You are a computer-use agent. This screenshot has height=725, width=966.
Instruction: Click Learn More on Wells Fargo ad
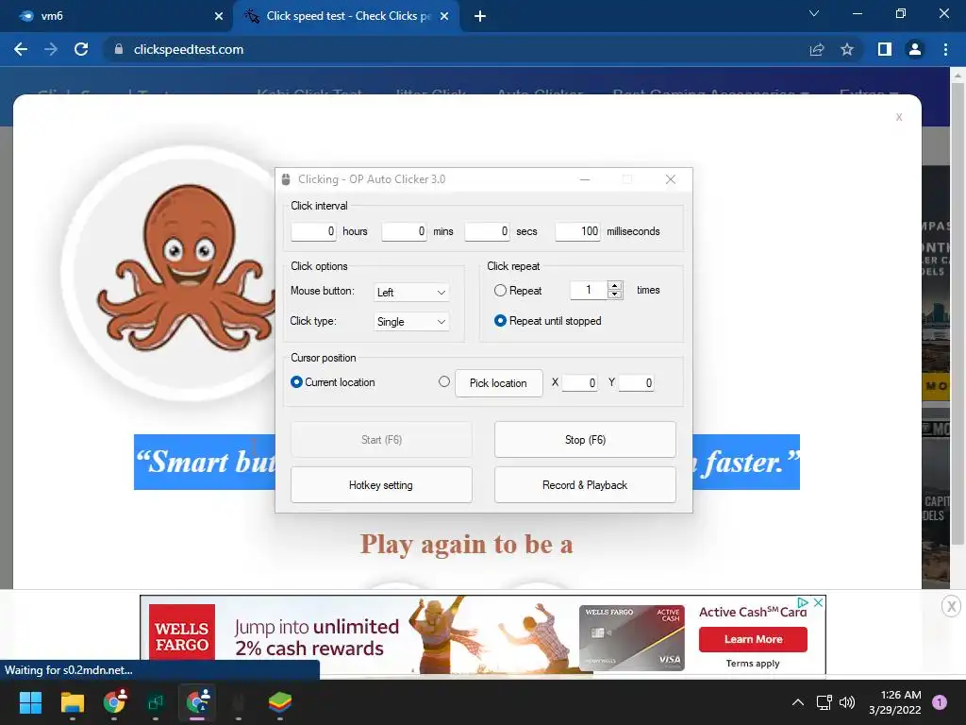tap(753, 639)
